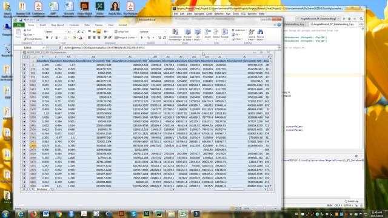Click the Name Box showing E2916

[x=27, y=47]
